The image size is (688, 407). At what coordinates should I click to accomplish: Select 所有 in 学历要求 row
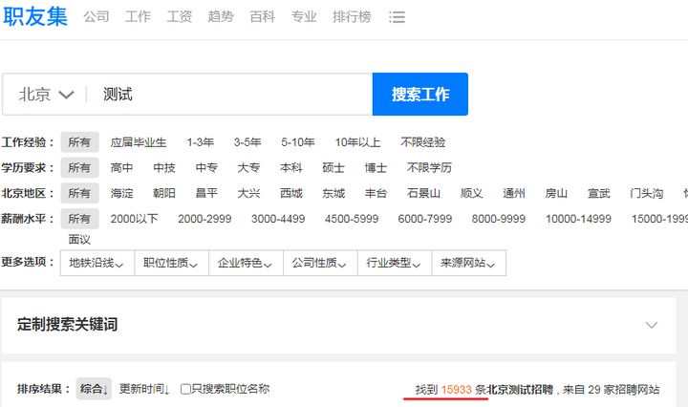pos(79,167)
